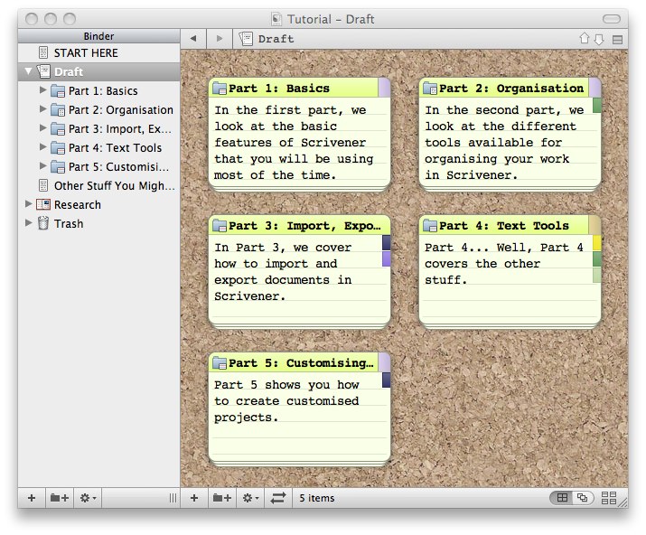
Task: Select Part 4: Text Tools card title
Action: (503, 225)
